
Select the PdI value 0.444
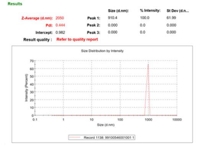(x=60, y=25)
